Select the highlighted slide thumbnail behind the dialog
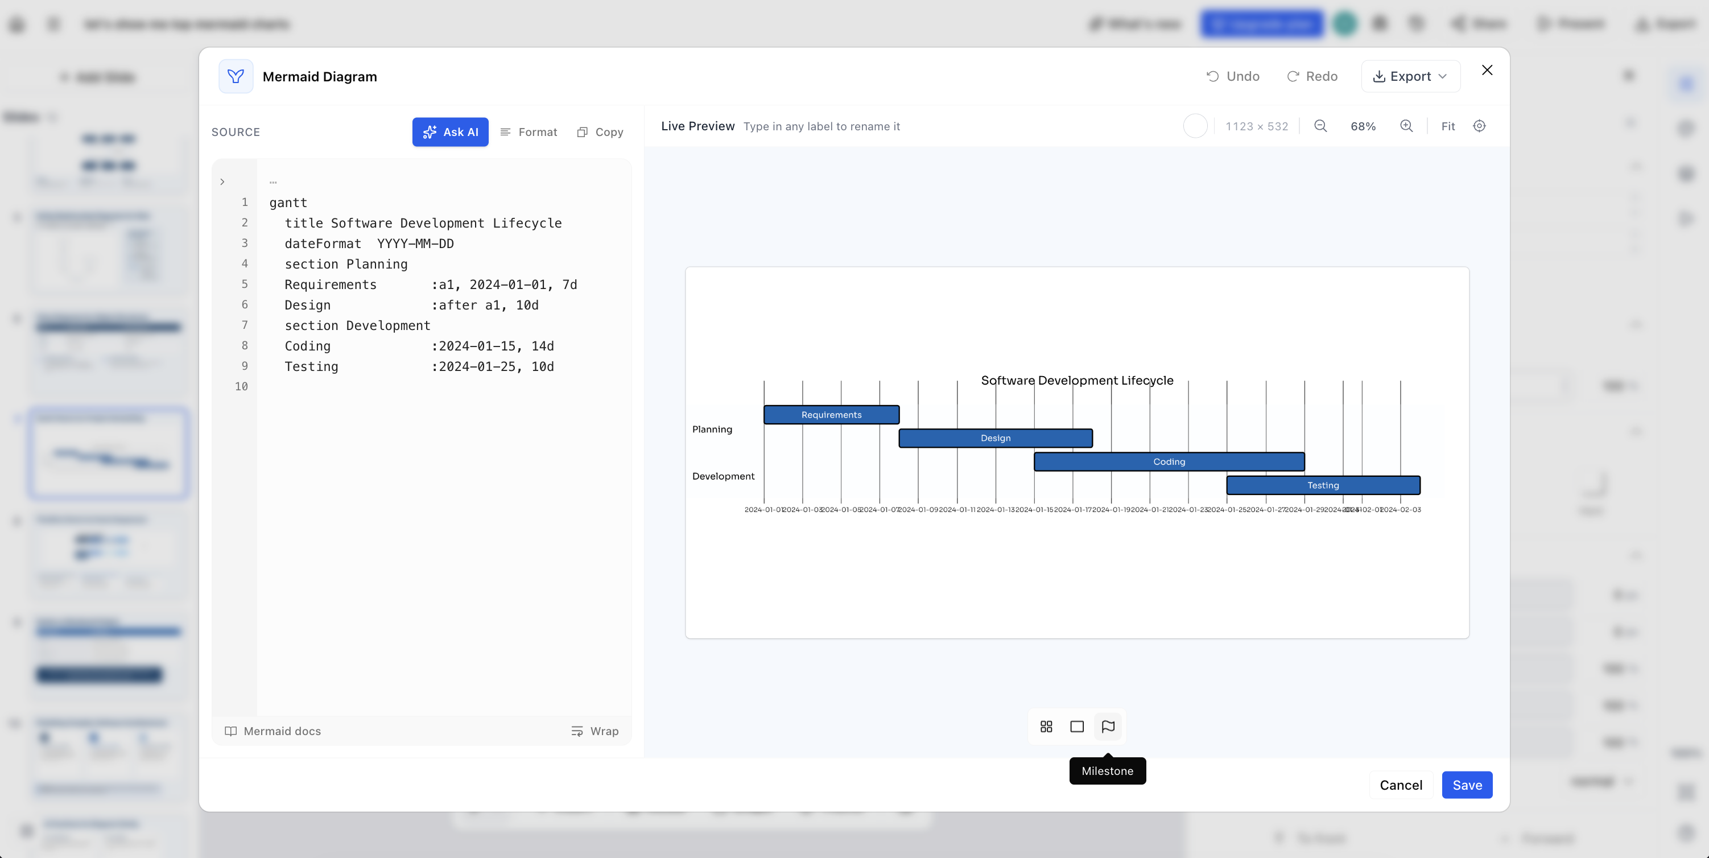Viewport: 1709px width, 858px height. click(x=109, y=453)
